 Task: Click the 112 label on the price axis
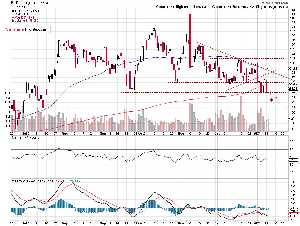292,9
